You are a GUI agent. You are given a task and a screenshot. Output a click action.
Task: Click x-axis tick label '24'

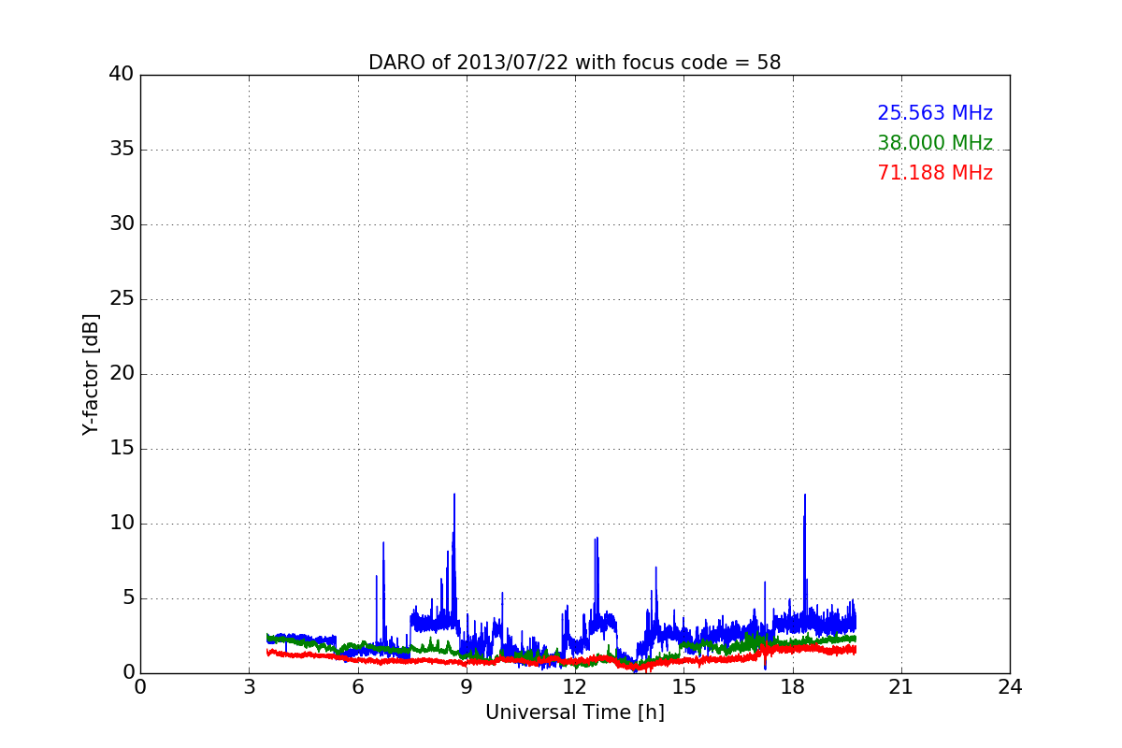pos(1010,687)
